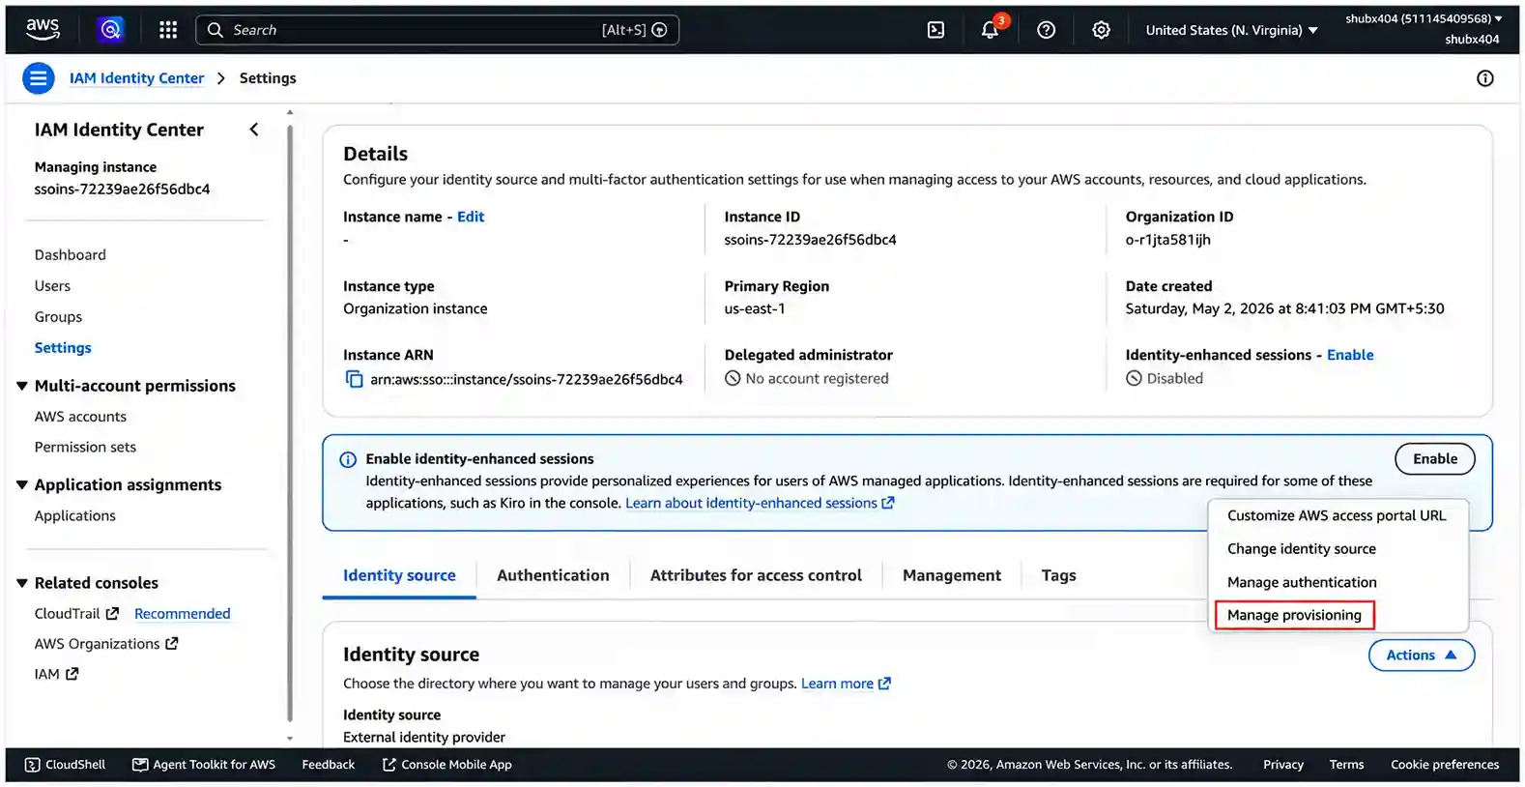Viewport: 1525px width, 787px height.
Task: Open the notifications bell
Action: [x=990, y=30]
